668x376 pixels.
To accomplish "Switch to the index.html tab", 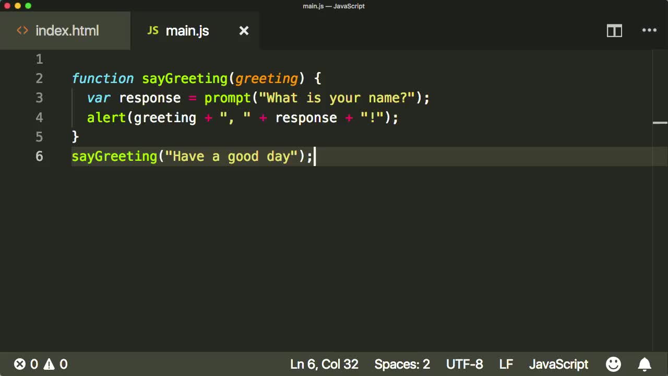I will pos(67,31).
